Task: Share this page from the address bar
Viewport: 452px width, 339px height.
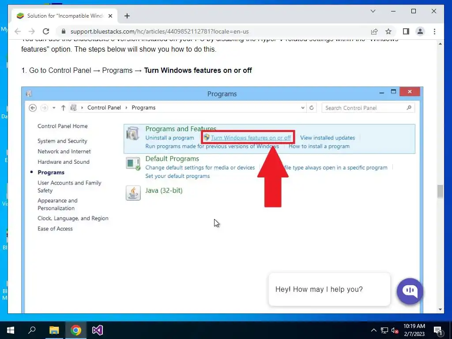Action: (374, 31)
